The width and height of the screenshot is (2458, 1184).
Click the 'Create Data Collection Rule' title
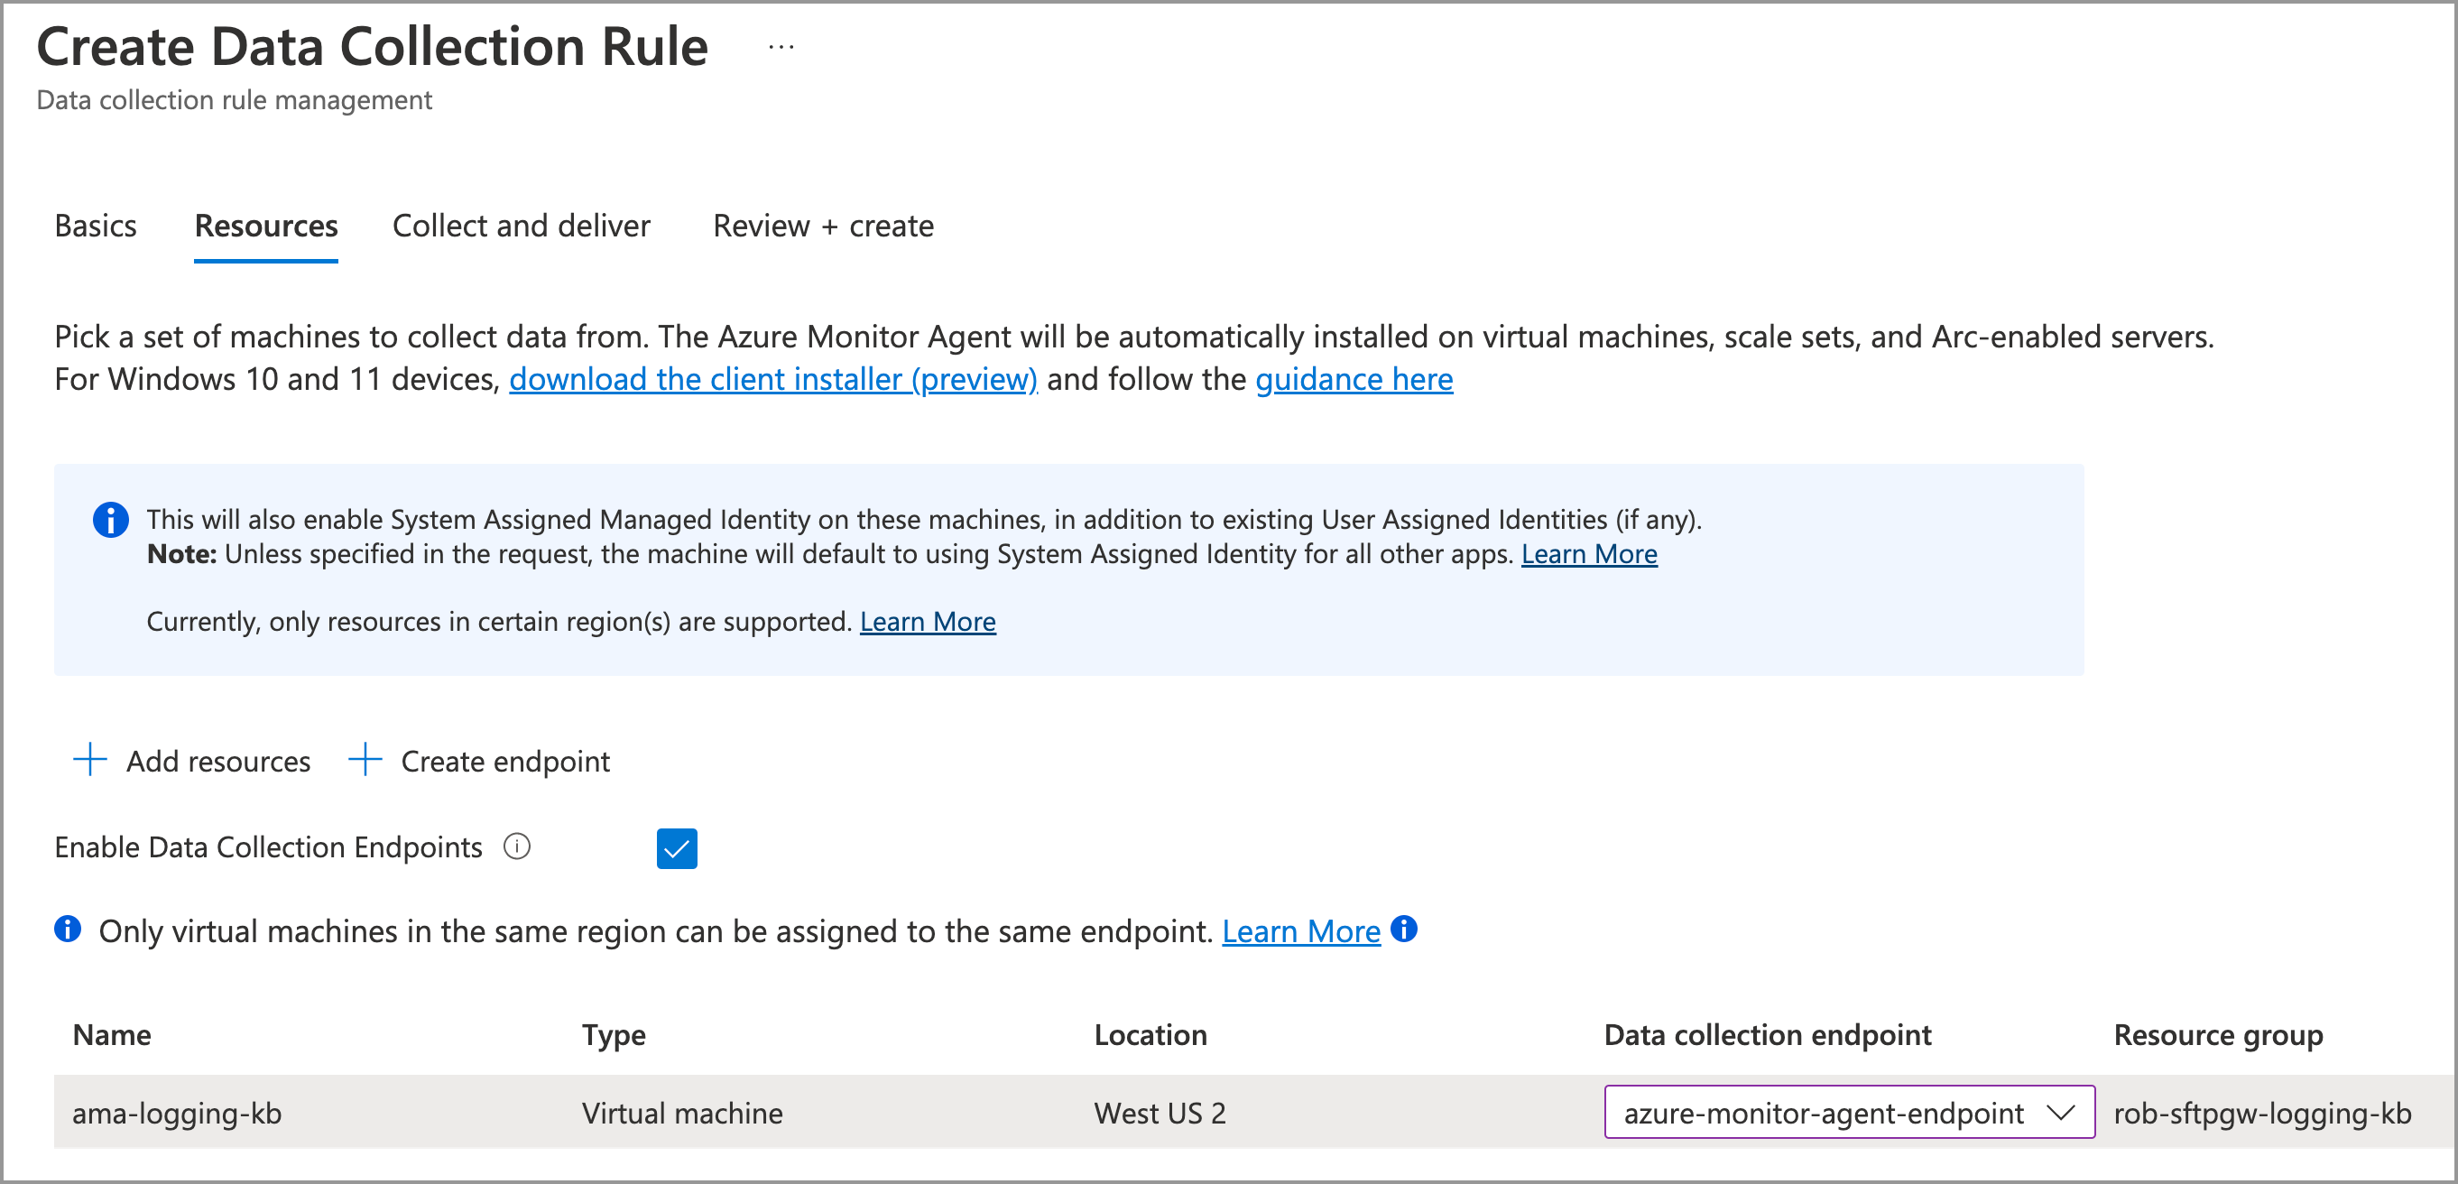pyautogui.click(x=372, y=47)
